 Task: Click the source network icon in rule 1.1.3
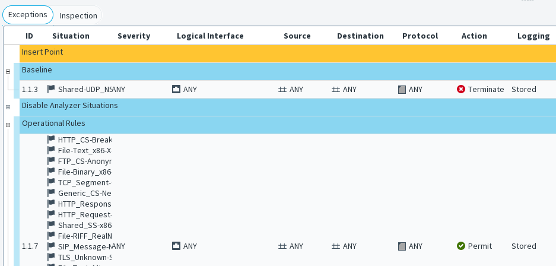[282, 90]
